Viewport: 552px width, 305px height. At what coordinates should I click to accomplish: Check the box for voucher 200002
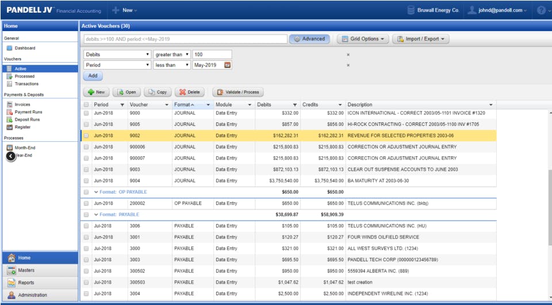tap(86, 203)
